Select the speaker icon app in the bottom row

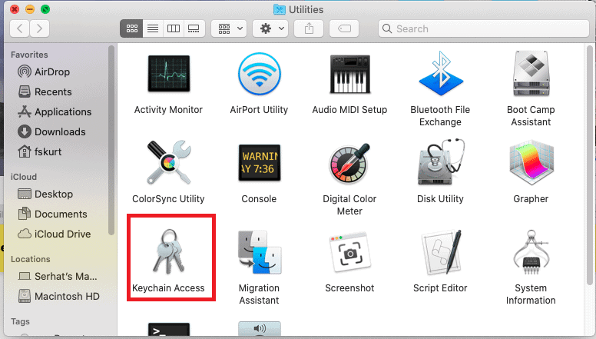(260, 329)
